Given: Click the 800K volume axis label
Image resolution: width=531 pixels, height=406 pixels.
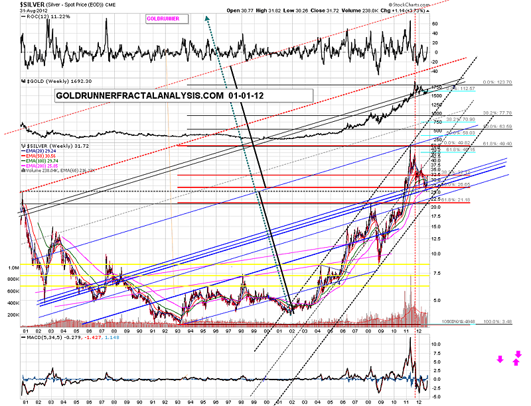Looking at the screenshot, I should pyautogui.click(x=13, y=279).
